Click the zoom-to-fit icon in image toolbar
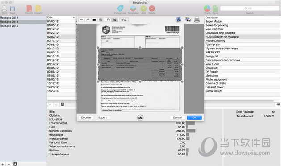 click(101, 20)
